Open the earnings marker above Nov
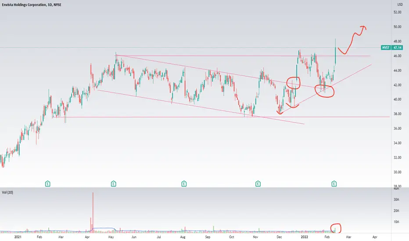This screenshot has width=409, height=241. [258, 184]
